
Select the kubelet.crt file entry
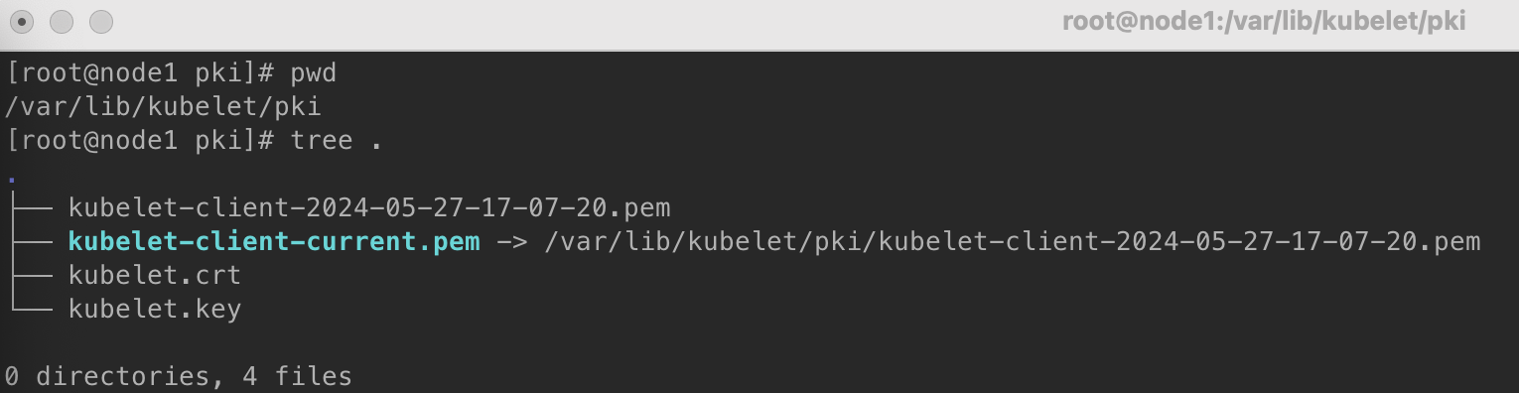(x=155, y=275)
